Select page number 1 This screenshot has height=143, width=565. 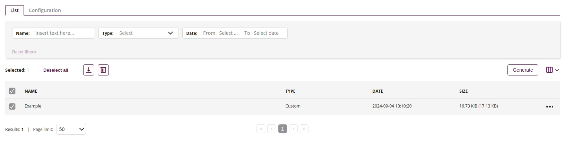pyautogui.click(x=282, y=129)
